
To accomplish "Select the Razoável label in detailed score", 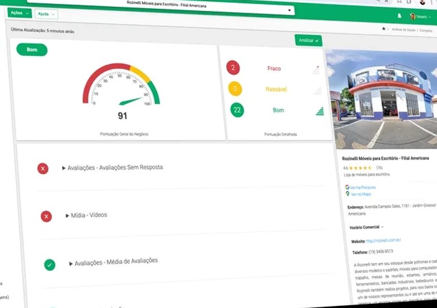I will pos(276,89).
